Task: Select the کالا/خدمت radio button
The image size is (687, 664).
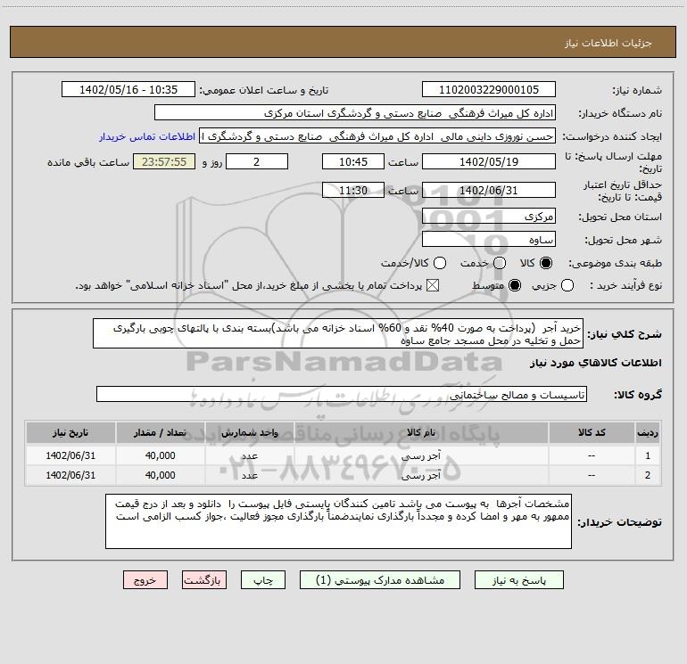Action: (x=440, y=263)
